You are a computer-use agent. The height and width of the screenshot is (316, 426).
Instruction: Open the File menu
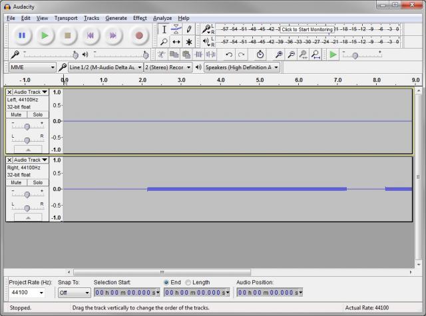pos(11,18)
